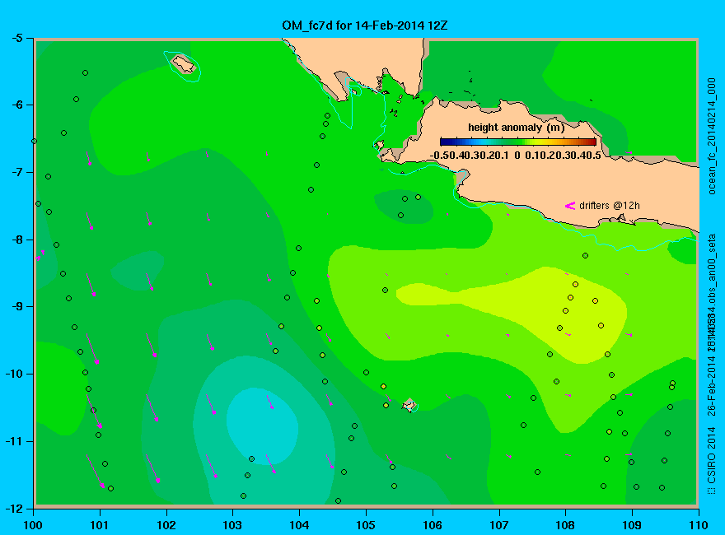Click the x-axis label 100

pos(33,525)
